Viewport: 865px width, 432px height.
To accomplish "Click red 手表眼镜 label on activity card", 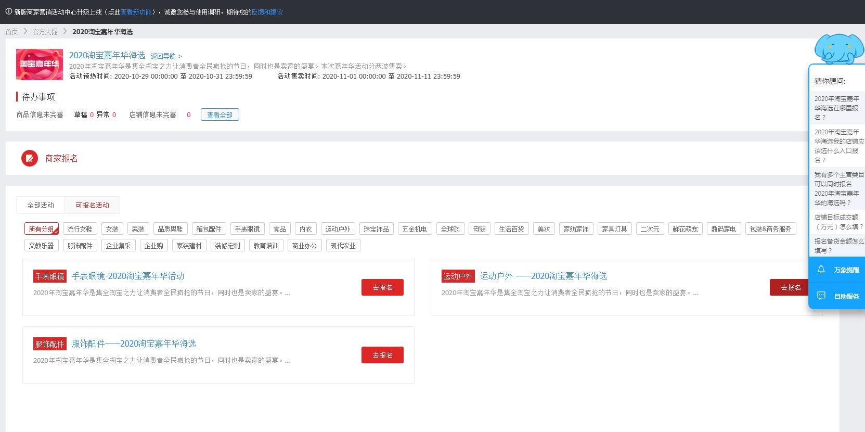I will [50, 276].
